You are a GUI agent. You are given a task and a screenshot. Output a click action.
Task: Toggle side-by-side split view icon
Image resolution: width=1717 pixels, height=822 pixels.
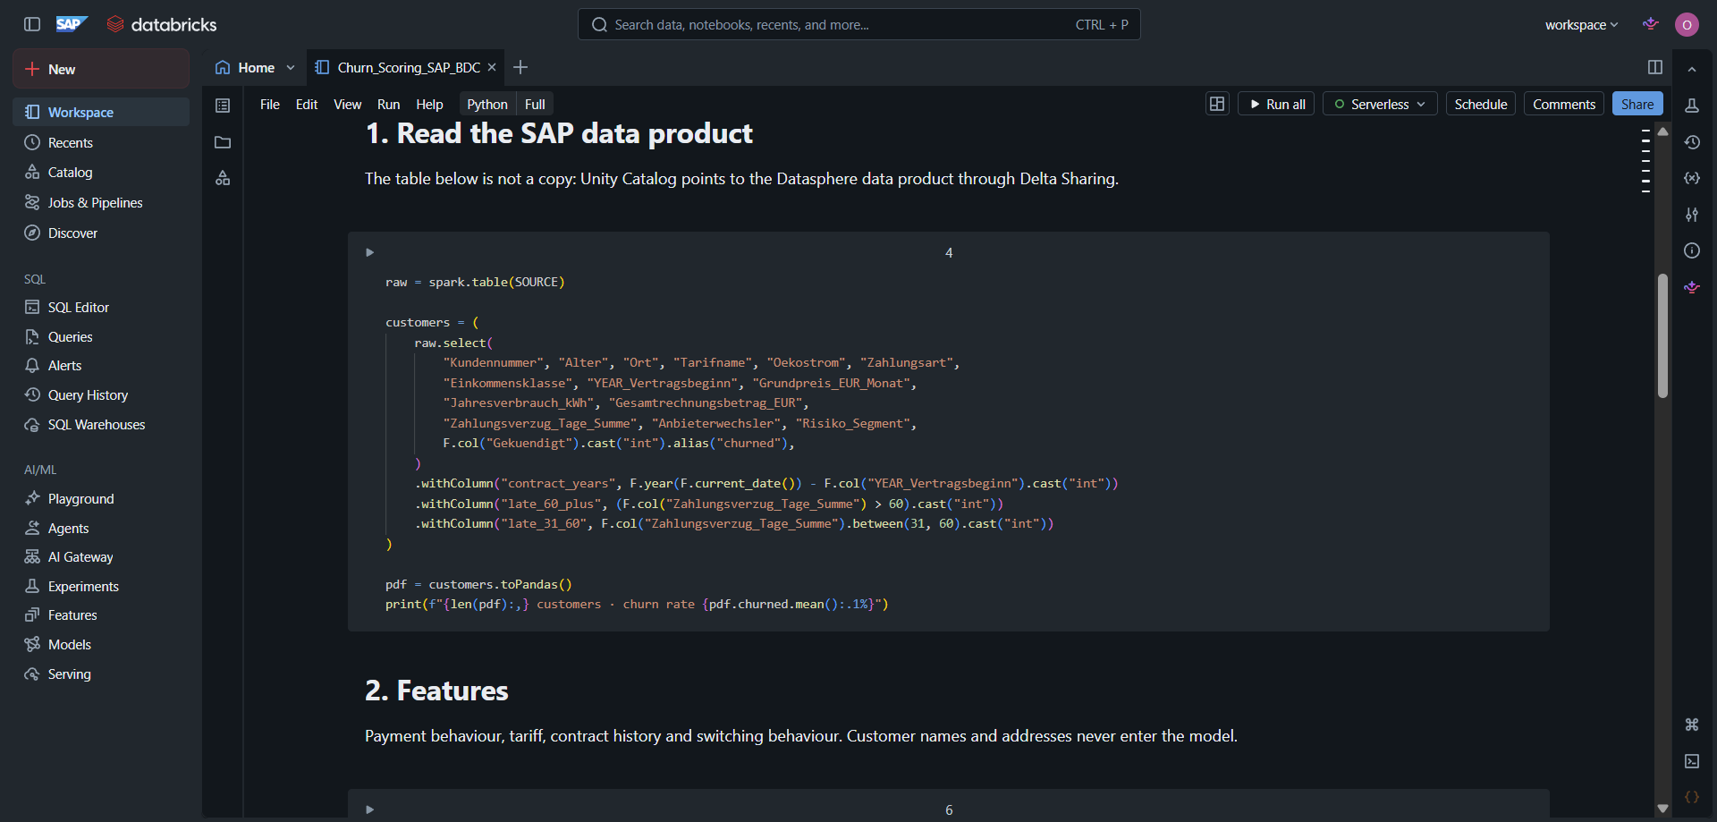coord(1655,67)
